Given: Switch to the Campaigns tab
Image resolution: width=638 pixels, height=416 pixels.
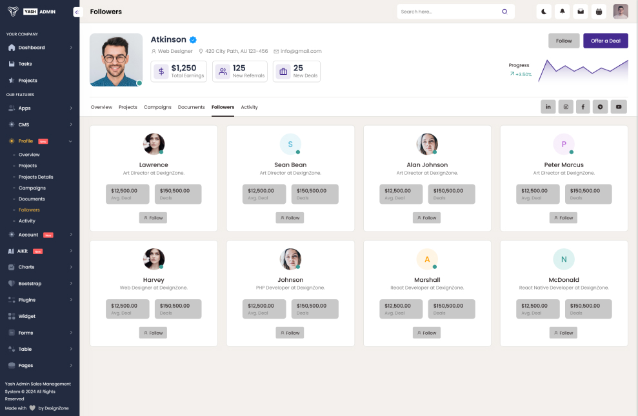Looking at the screenshot, I should [157, 107].
